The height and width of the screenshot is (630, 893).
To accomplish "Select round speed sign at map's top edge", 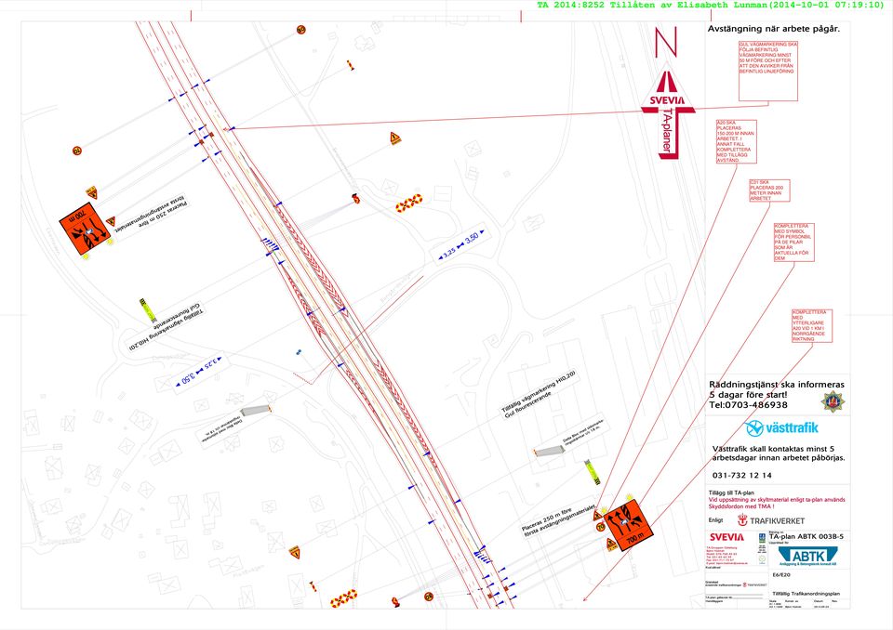I will 300,30.
